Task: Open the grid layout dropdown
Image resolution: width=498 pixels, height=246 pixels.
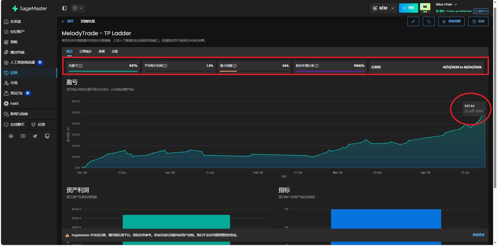Action: (x=78, y=8)
